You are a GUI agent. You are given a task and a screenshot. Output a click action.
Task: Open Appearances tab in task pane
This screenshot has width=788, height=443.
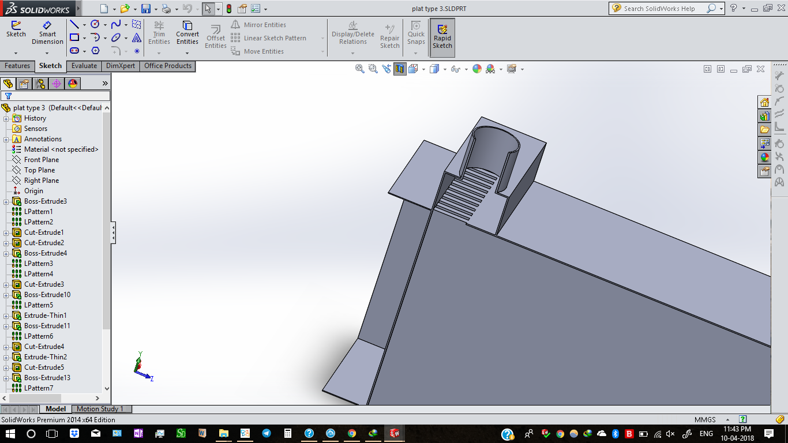pos(764,157)
